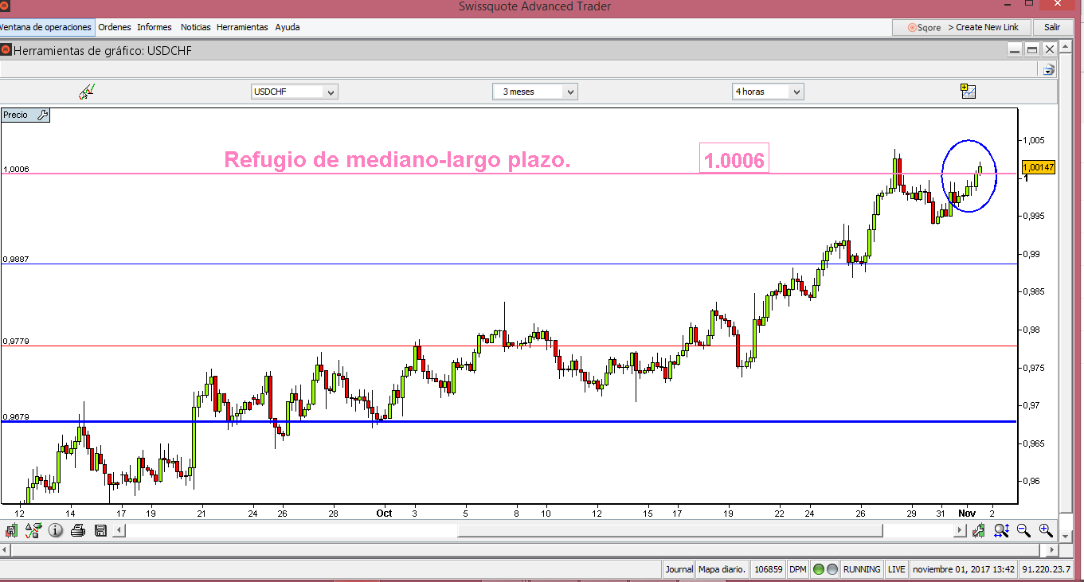This screenshot has height=582, width=1084.
Task: Print the chart with printer icon
Action: (x=78, y=529)
